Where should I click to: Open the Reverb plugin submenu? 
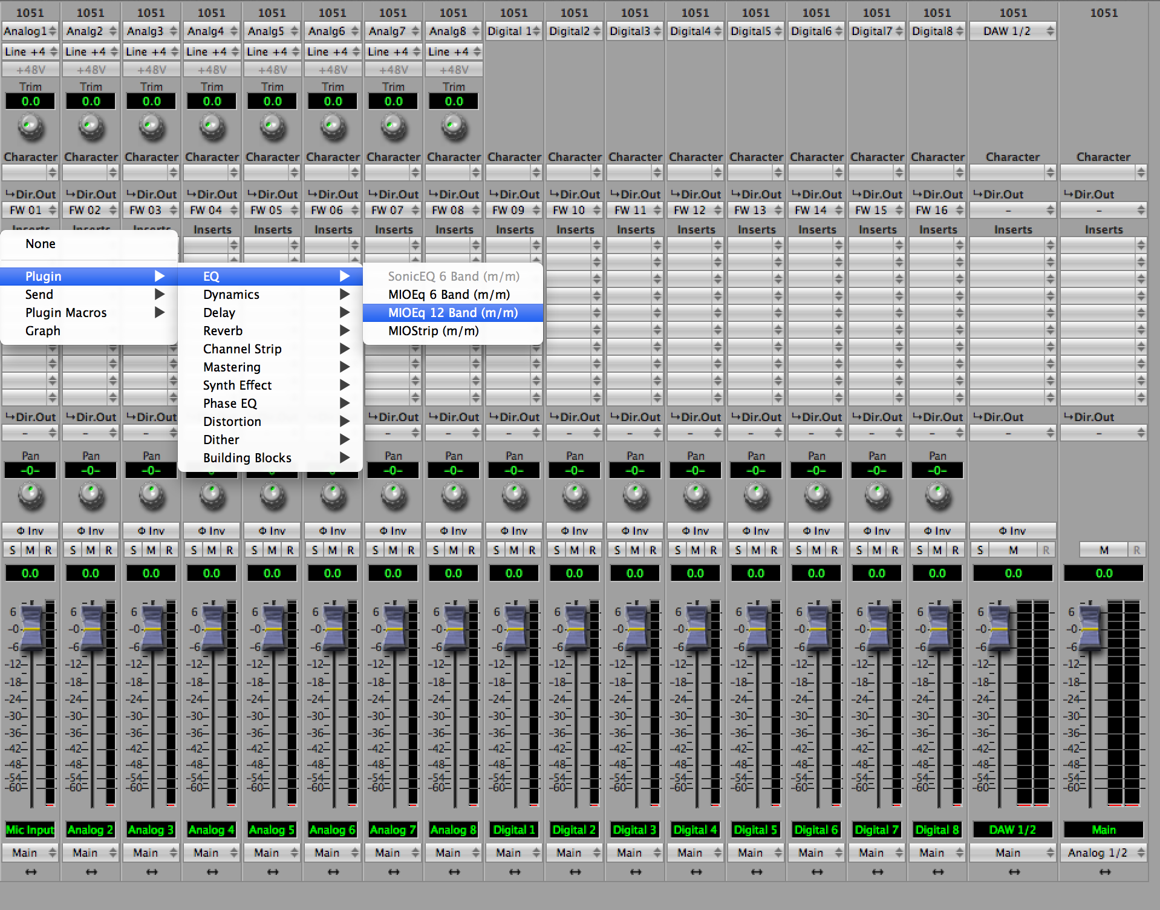tap(270, 331)
